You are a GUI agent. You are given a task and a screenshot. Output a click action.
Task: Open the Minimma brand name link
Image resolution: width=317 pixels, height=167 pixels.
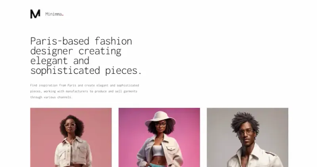pyautogui.click(x=53, y=14)
